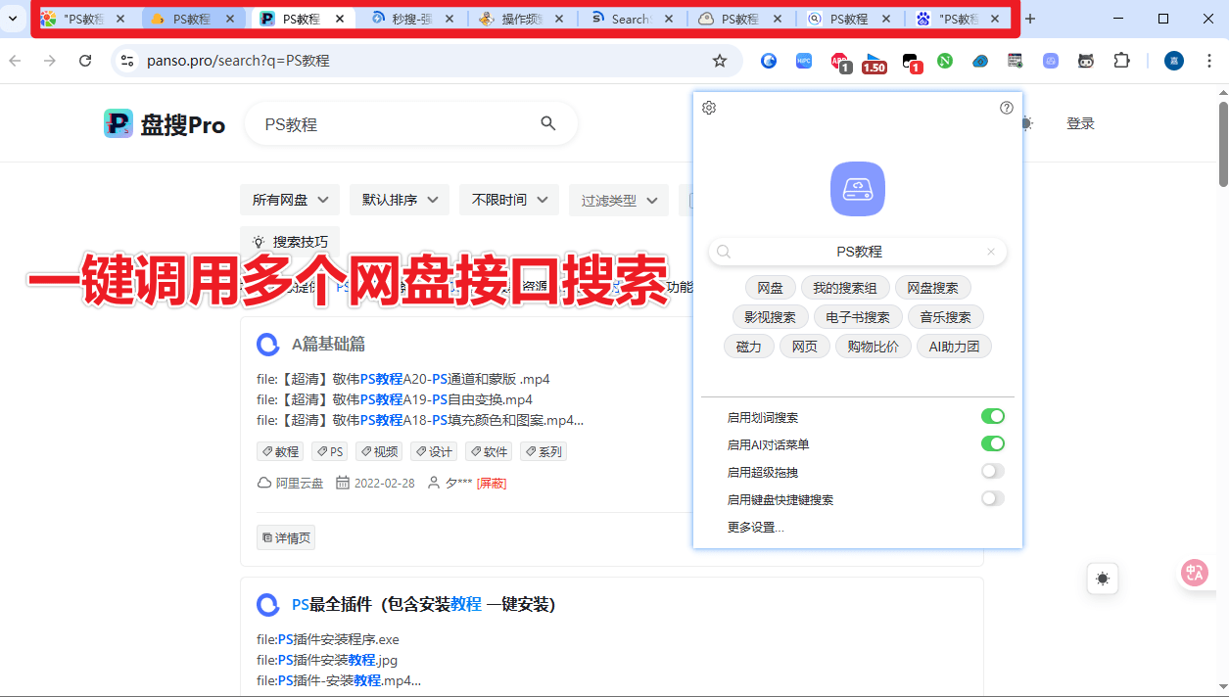
Task: Enable 启用键盘快捷键搜索 switch
Action: point(992,498)
